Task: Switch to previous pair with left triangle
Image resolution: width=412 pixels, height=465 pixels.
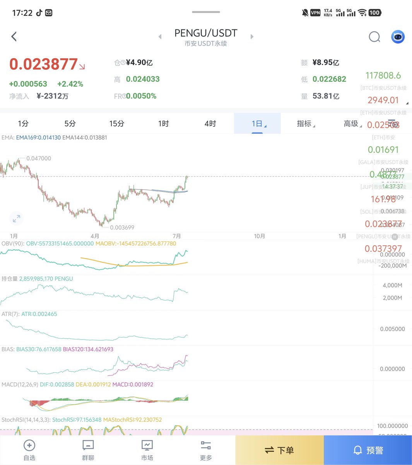Action: [x=160, y=37]
